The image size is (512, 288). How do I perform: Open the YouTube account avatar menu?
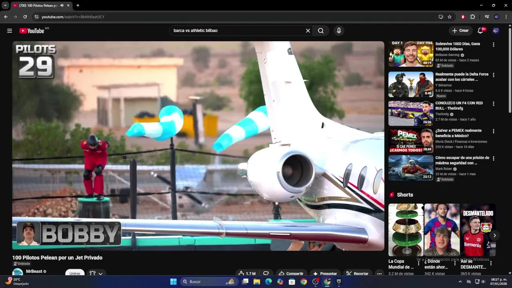[496, 31]
